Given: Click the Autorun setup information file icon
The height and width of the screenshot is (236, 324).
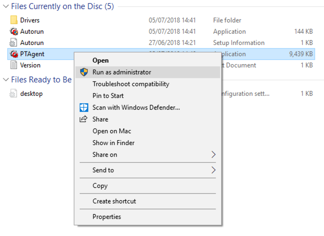Looking at the screenshot, I should (x=14, y=43).
